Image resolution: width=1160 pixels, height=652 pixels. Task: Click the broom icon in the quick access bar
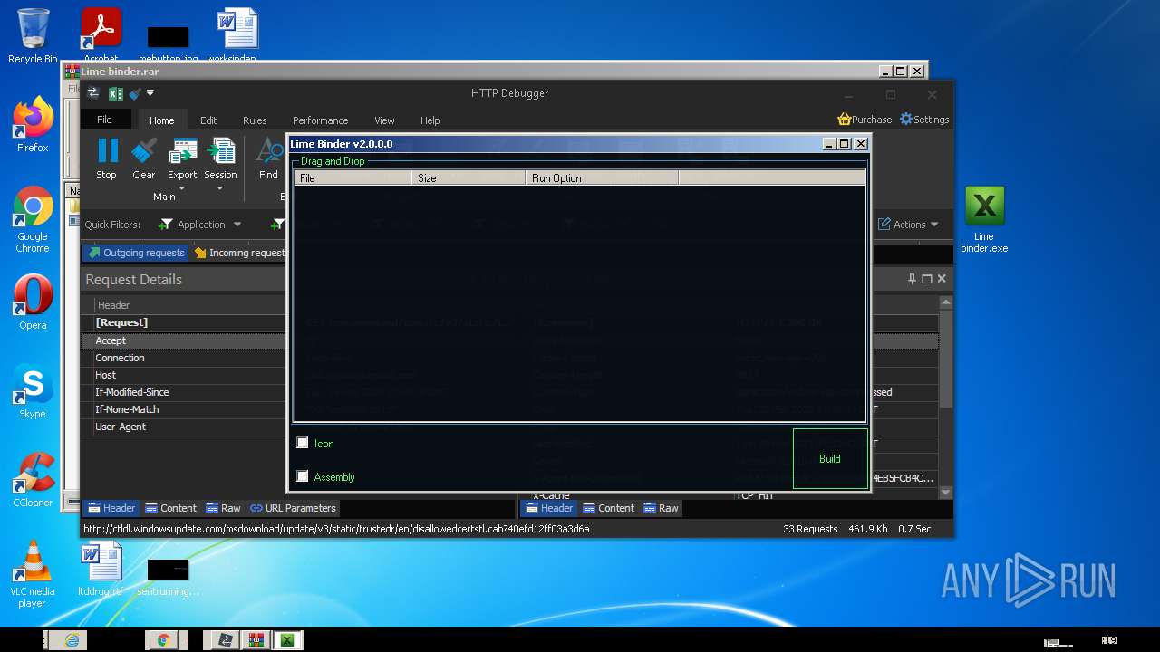click(x=135, y=93)
